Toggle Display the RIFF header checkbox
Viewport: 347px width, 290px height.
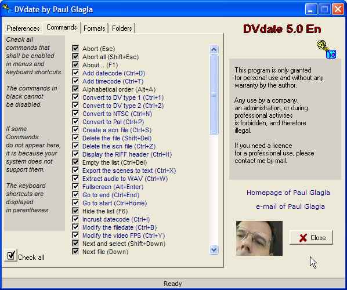(x=75, y=154)
